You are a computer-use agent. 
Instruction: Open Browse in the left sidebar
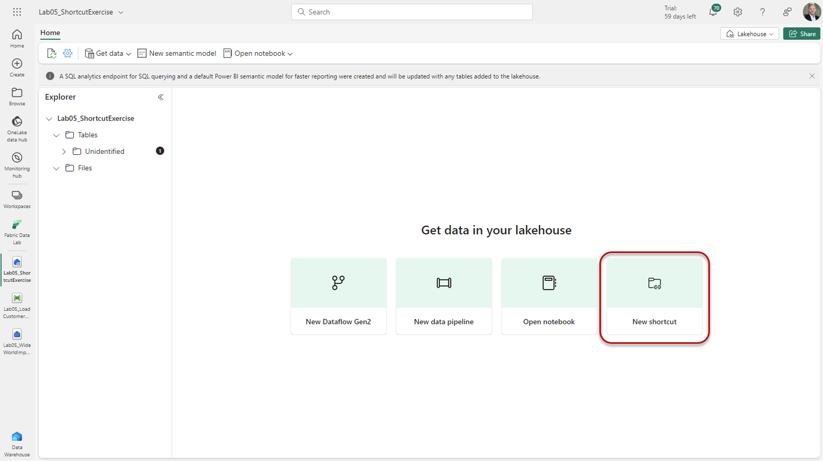[17, 96]
